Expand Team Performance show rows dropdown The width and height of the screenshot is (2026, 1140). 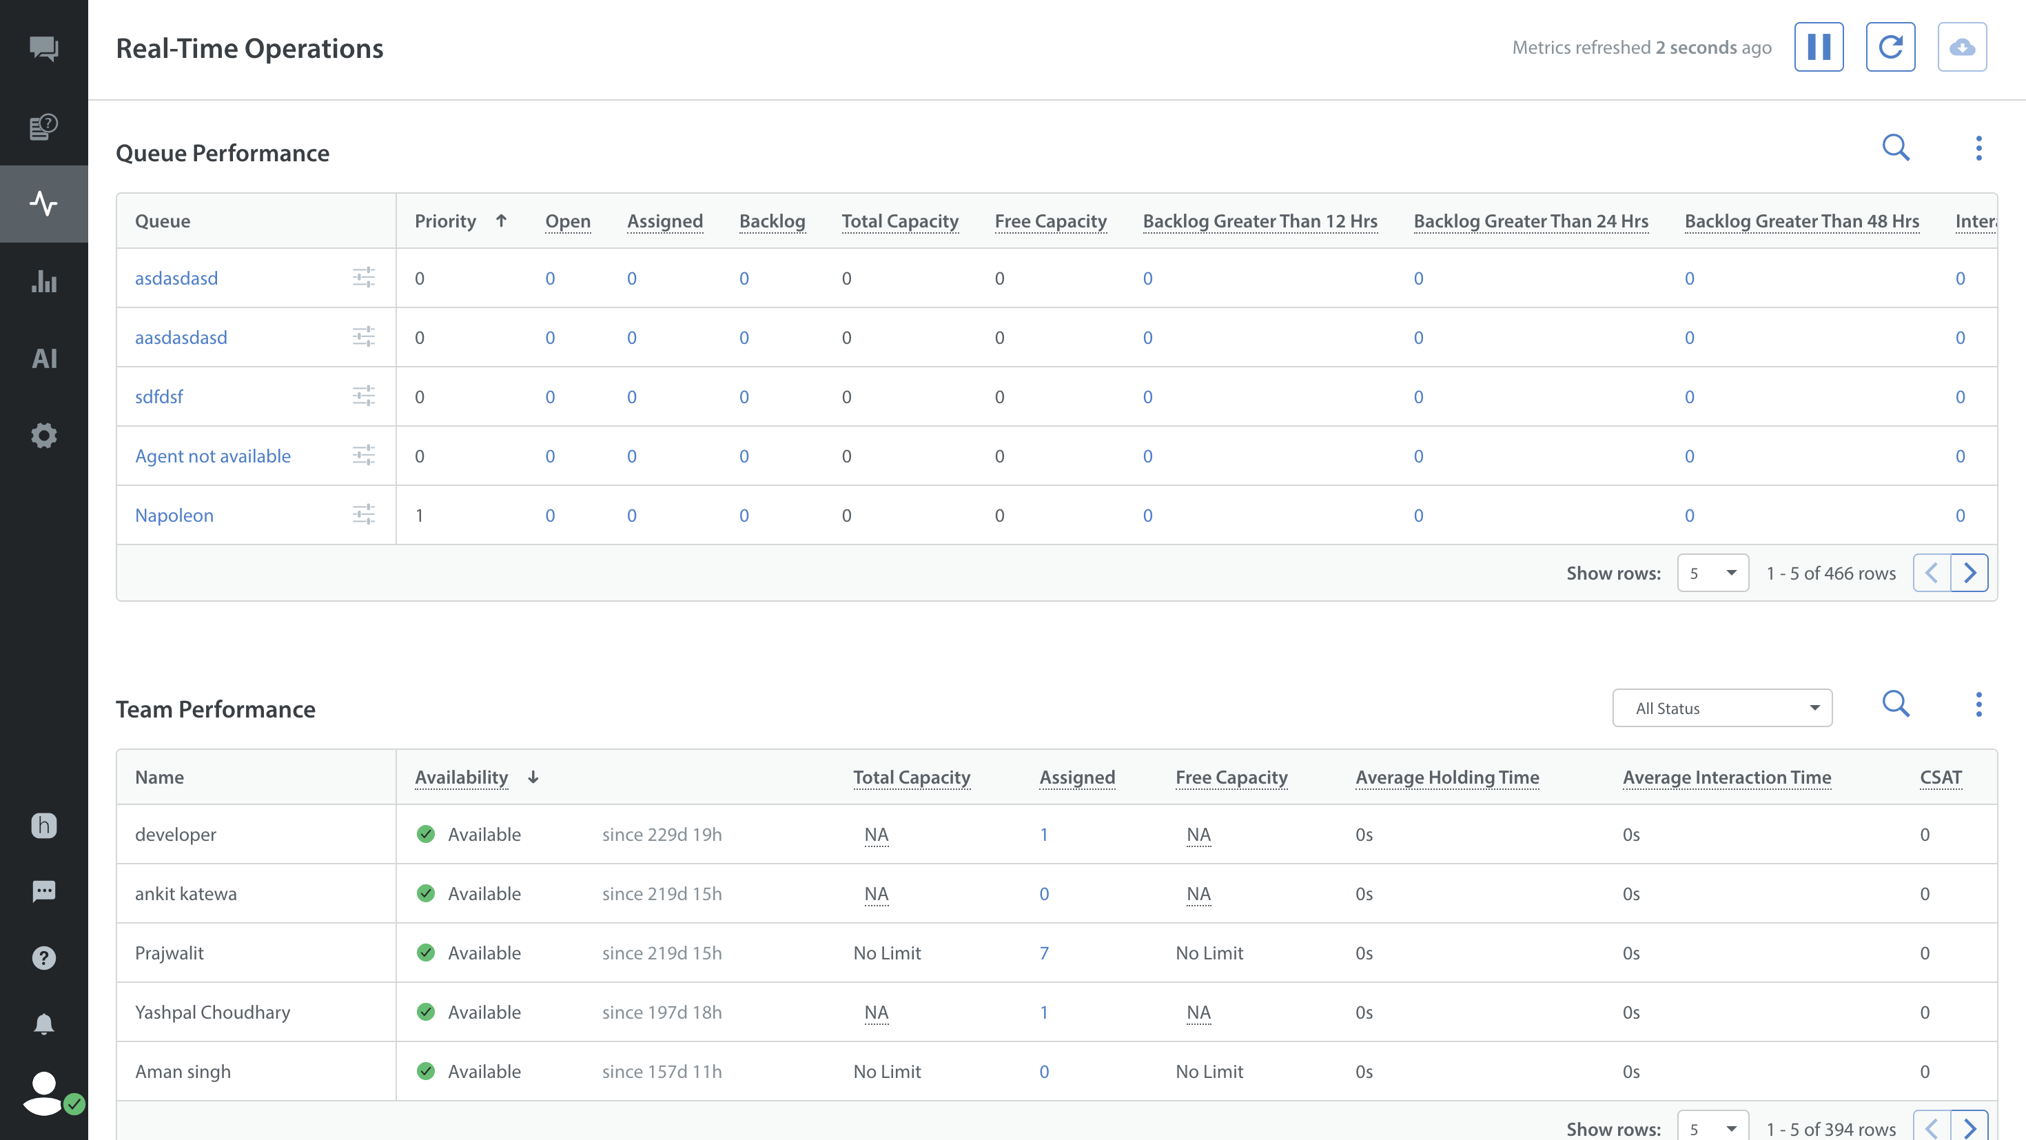1712,1128
